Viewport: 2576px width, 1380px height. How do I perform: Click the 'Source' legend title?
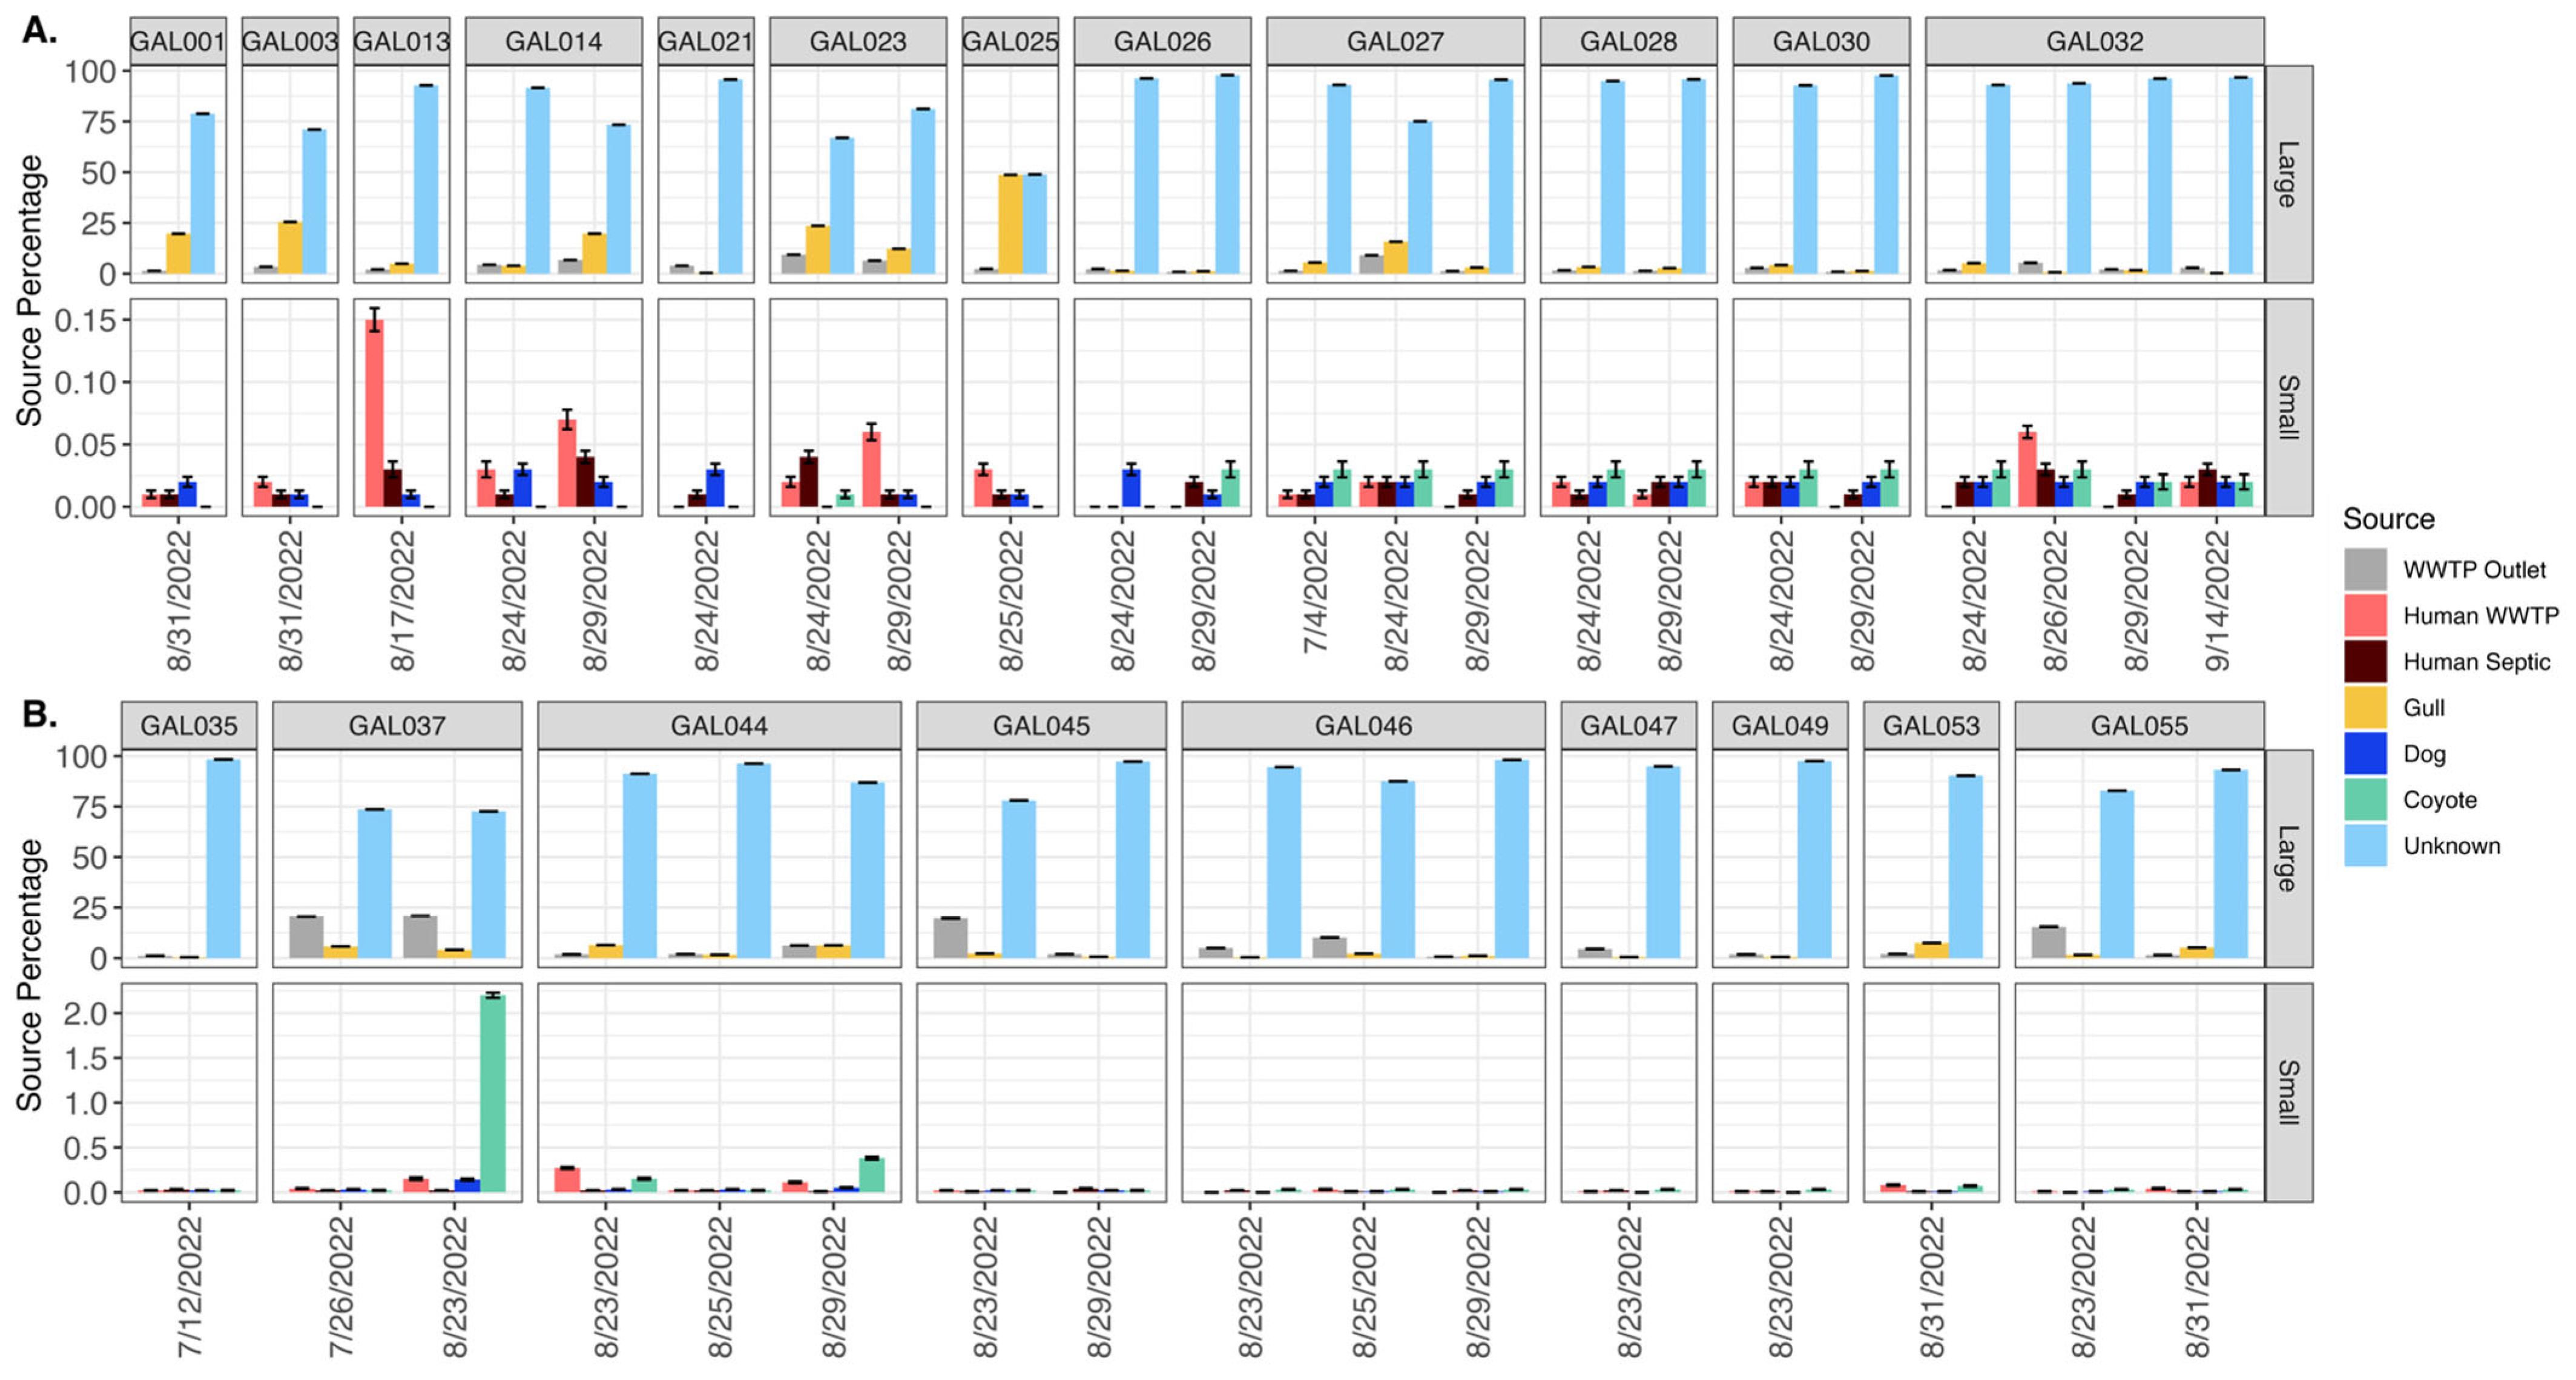coord(2388,519)
